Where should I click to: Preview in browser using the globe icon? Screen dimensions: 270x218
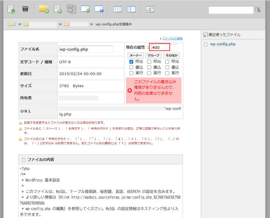99,9
